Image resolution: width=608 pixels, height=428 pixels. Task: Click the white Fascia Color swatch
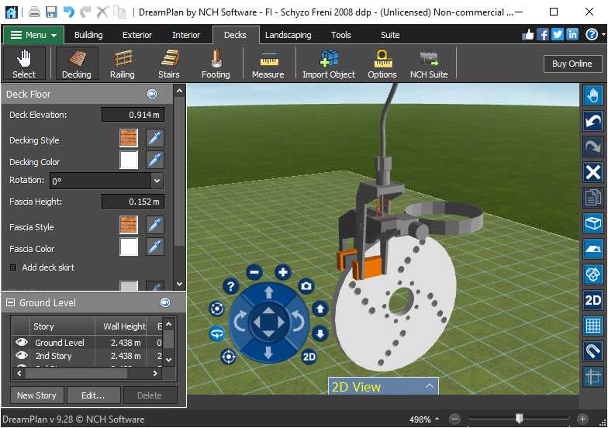(129, 247)
